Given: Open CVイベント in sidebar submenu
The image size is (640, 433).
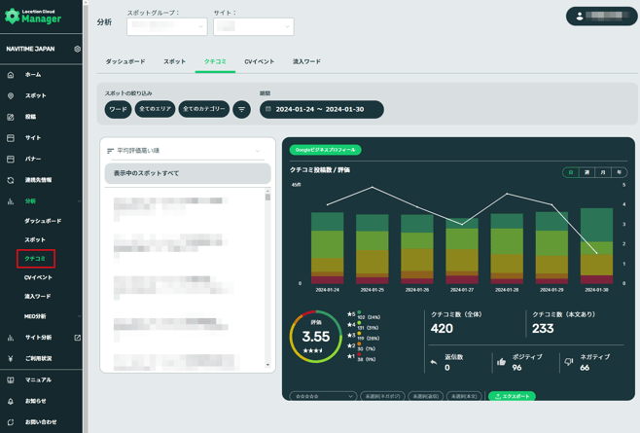Looking at the screenshot, I should 38,277.
